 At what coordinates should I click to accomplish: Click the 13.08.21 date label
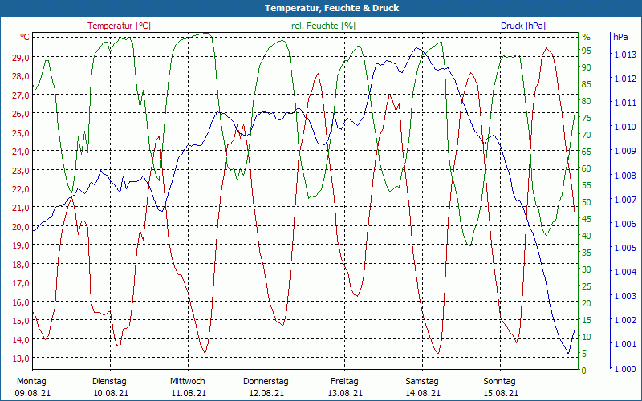(x=345, y=393)
